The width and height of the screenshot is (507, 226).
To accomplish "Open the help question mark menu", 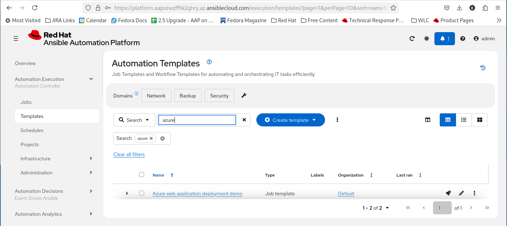I will tap(463, 38).
